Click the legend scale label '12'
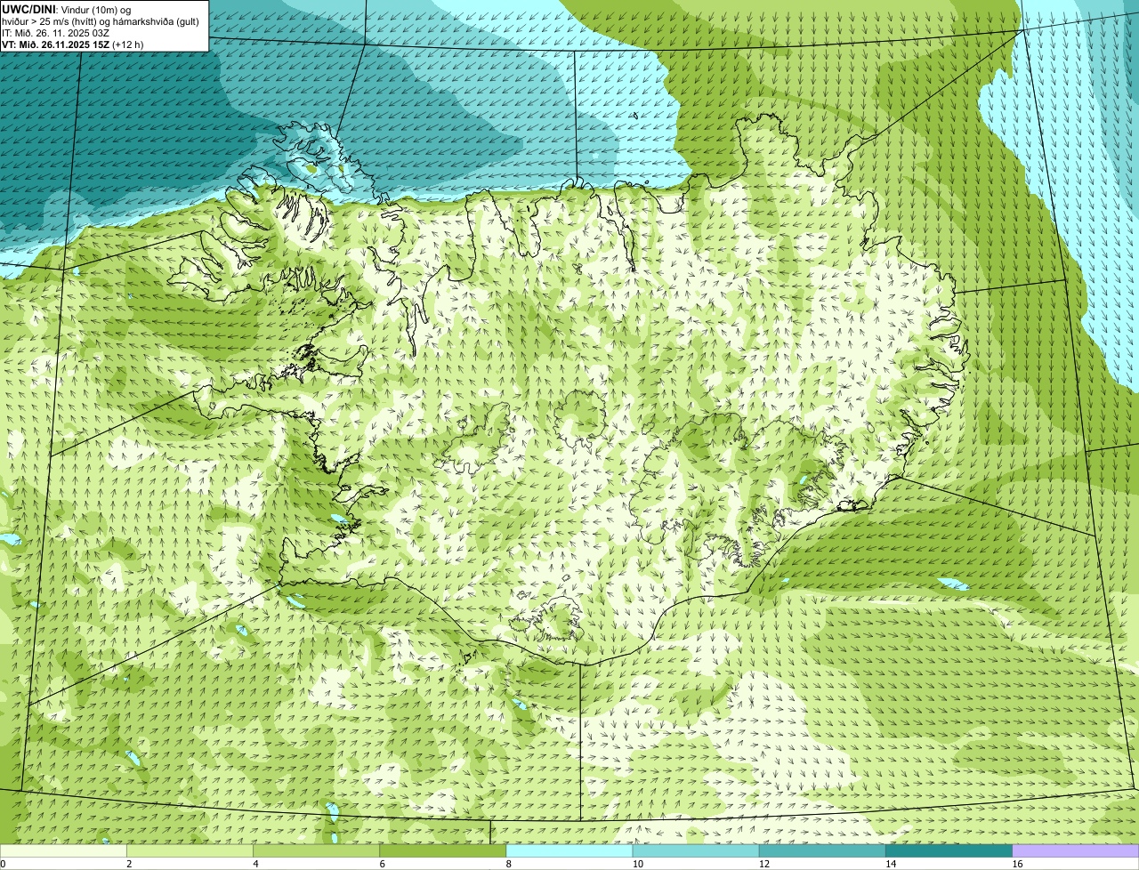 click(x=764, y=864)
